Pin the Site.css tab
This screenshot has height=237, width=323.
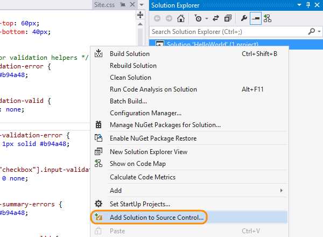(123, 5)
